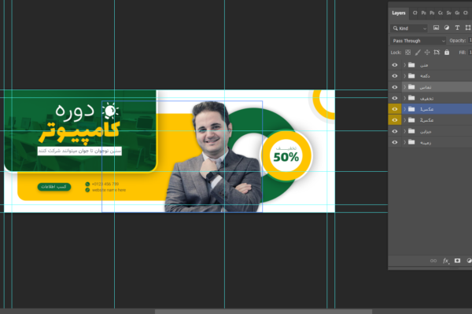The width and height of the screenshot is (472, 314).
Task: Open the Pass Through blend mode dropdown
Action: pos(419,40)
